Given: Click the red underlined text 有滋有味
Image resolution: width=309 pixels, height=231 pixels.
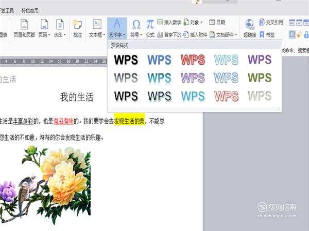Looking at the screenshot, I should point(63,121).
